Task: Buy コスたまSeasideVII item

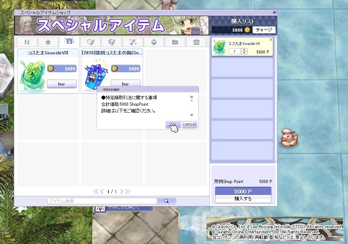Action: [62, 84]
